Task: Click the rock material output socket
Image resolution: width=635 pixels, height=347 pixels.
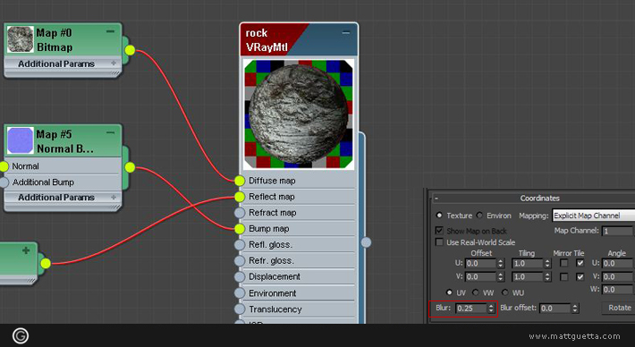Action: [366, 242]
